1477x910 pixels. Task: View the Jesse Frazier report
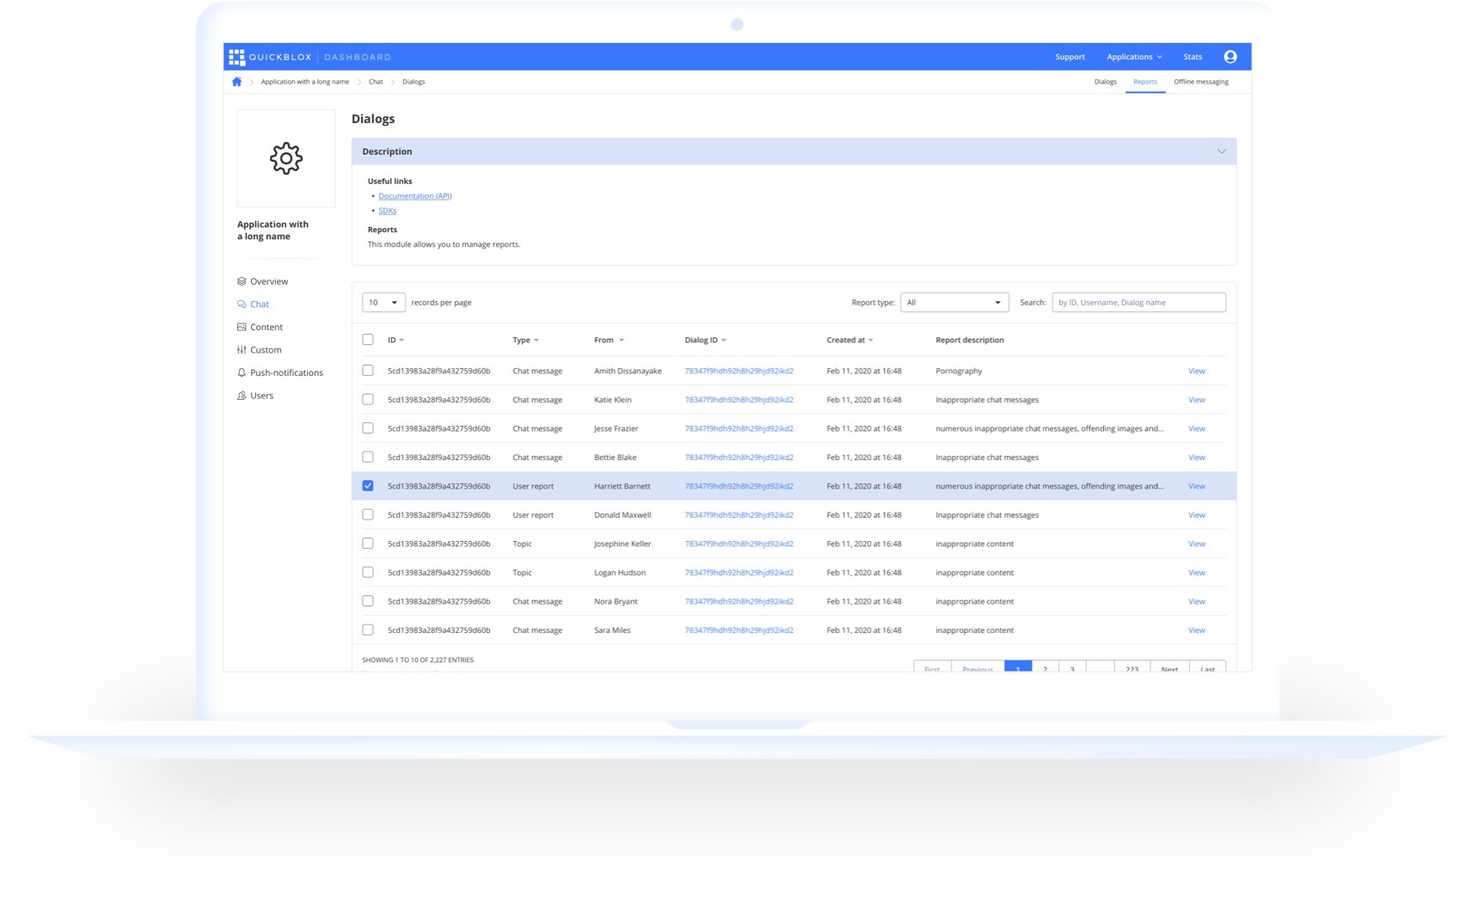[x=1196, y=428]
